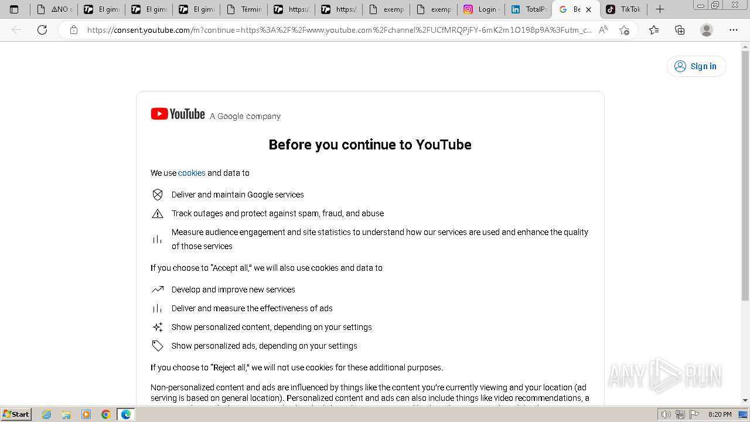Open the browser profile menu
The height and width of the screenshot is (422, 750).
point(707,30)
